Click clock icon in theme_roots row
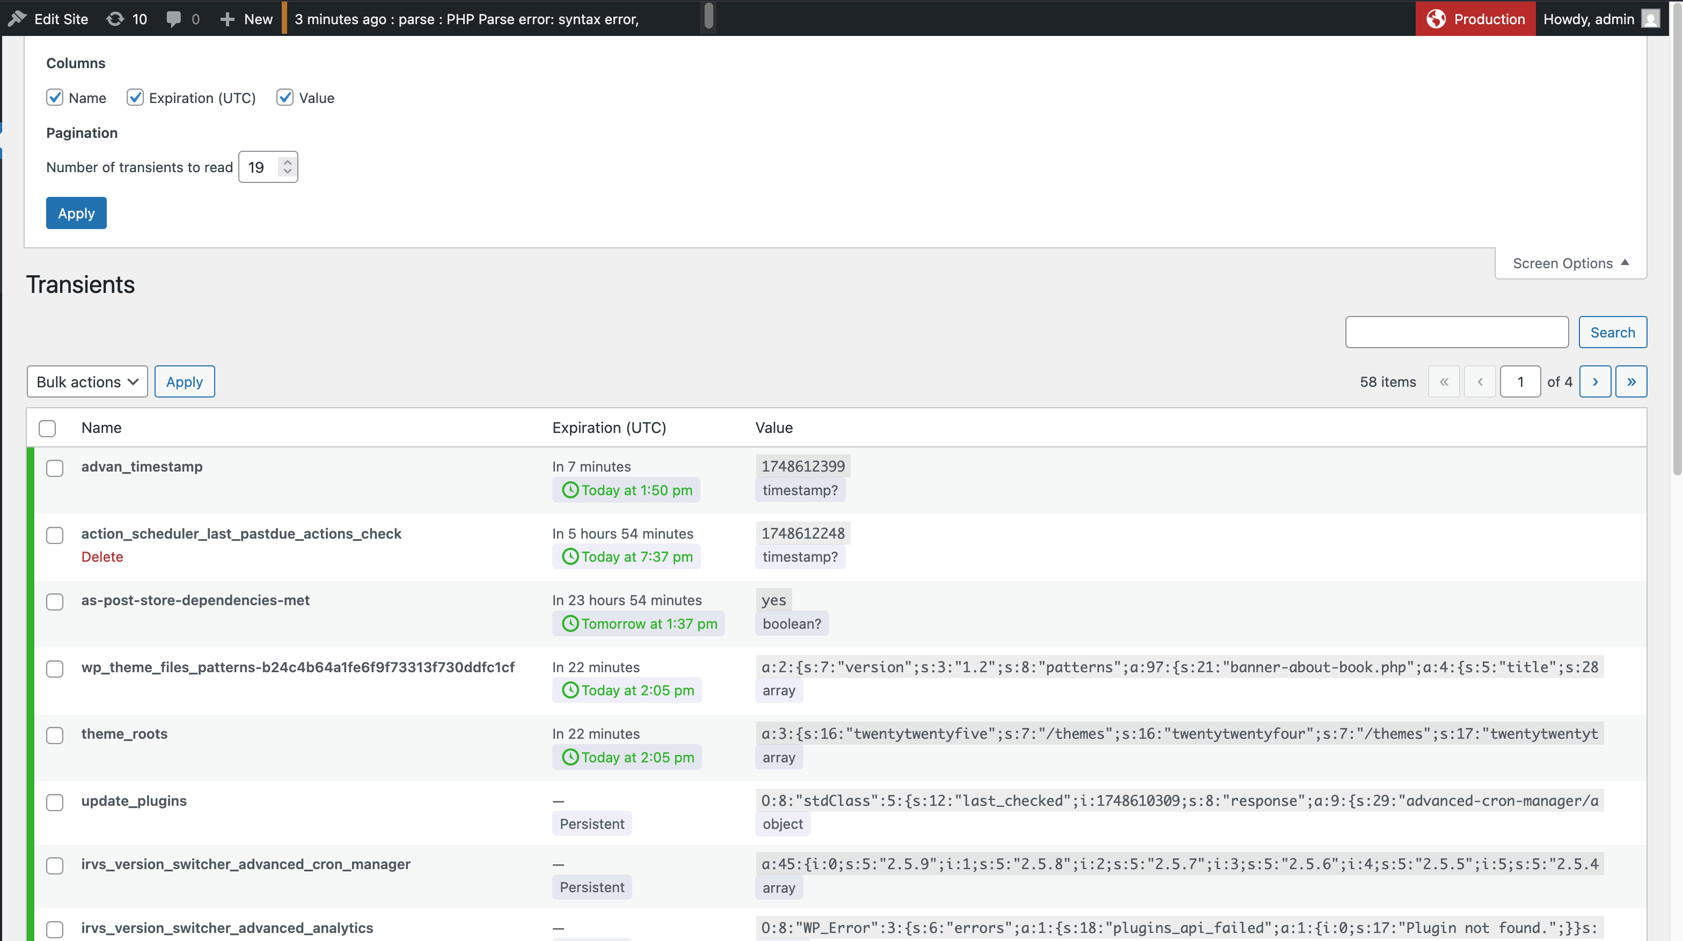Viewport: 1683px width, 941px height. (x=570, y=757)
